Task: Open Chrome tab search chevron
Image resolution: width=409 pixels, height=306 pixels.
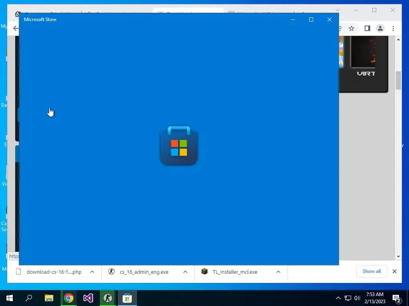Action: 337,10
